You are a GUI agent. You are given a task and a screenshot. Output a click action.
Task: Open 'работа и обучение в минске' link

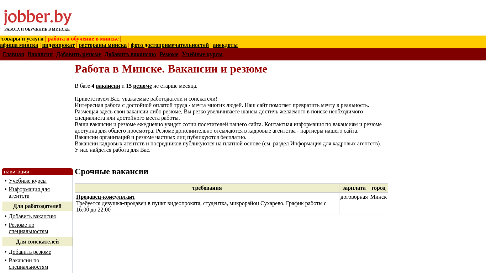point(83,39)
